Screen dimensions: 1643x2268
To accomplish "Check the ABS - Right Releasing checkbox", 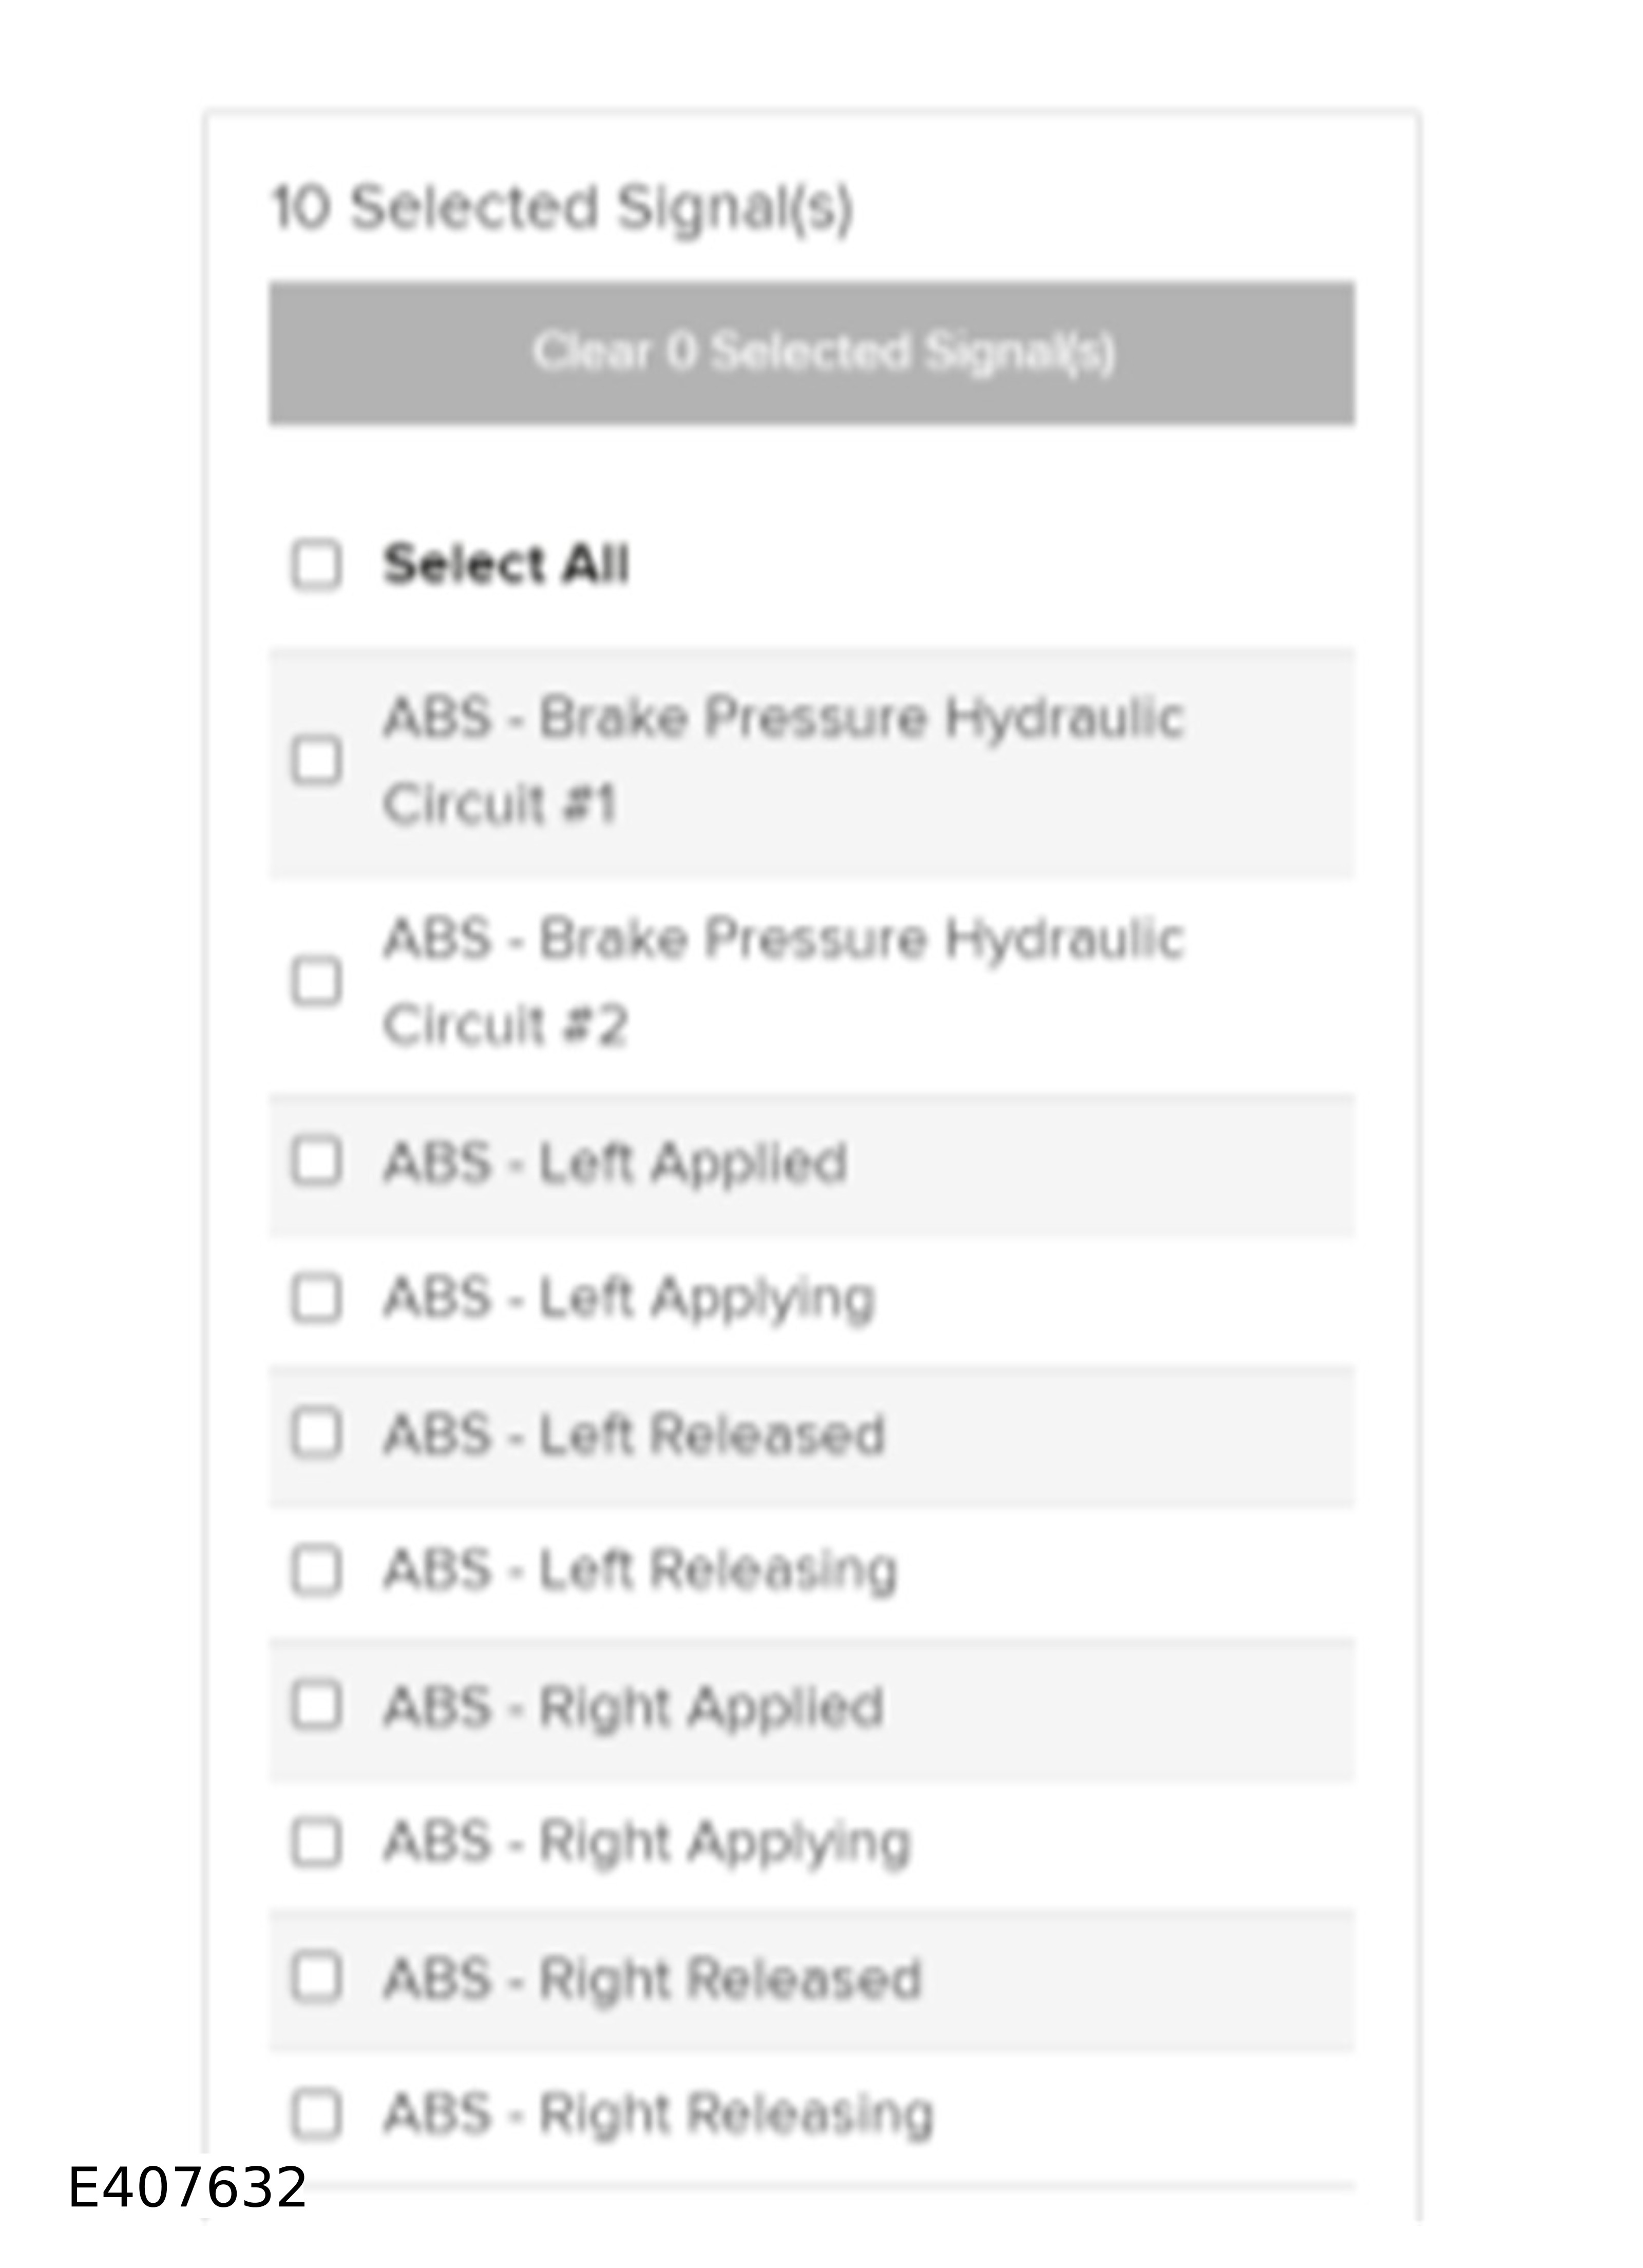I will click(x=316, y=2114).
